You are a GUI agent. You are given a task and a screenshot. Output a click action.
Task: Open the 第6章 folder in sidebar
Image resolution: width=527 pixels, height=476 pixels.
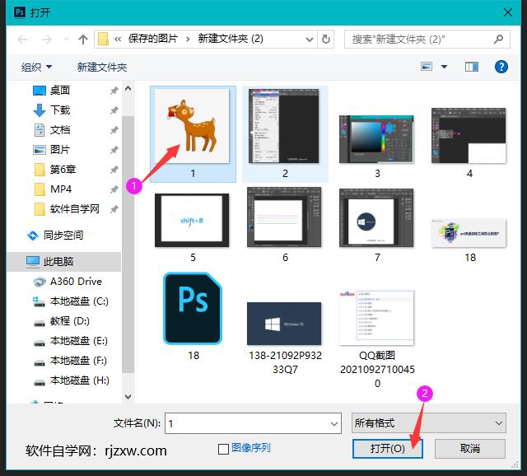click(63, 170)
